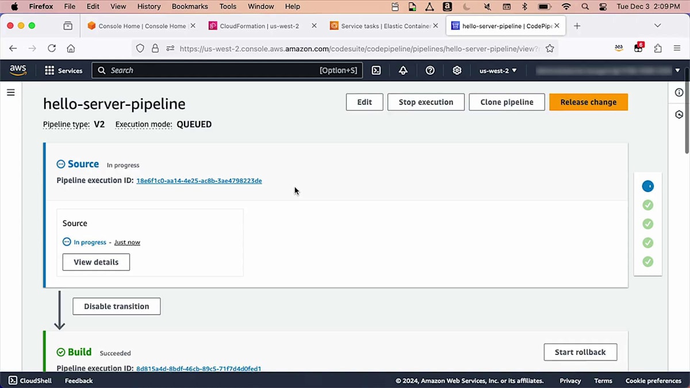Open Source pipeline execution ID link
This screenshot has height=388, width=690.
[199, 180]
